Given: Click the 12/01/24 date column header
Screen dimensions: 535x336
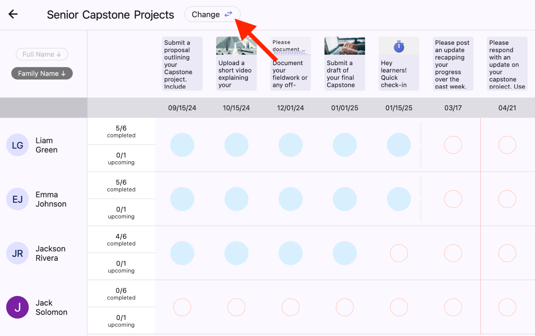Looking at the screenshot, I should (x=290, y=108).
